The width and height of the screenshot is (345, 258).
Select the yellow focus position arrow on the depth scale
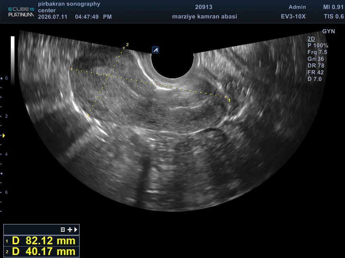coord(3,136)
